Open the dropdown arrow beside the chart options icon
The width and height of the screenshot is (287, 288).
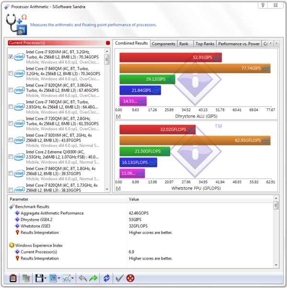point(59,278)
